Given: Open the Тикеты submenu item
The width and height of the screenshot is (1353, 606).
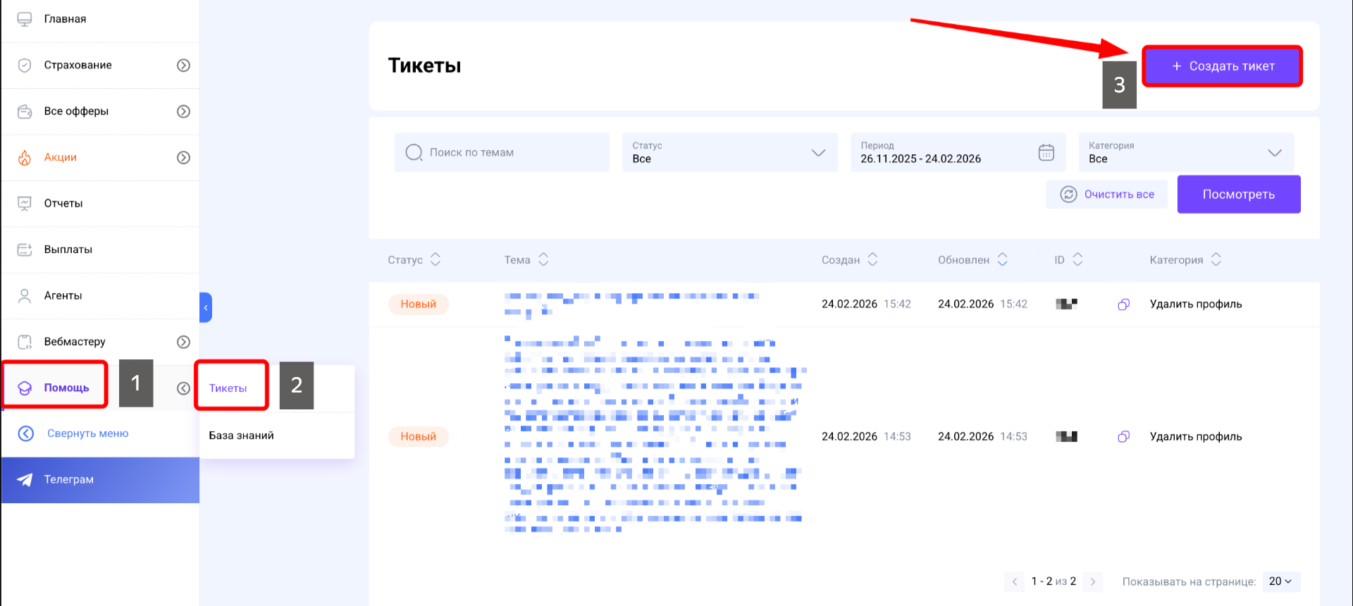Looking at the screenshot, I should pos(228,388).
